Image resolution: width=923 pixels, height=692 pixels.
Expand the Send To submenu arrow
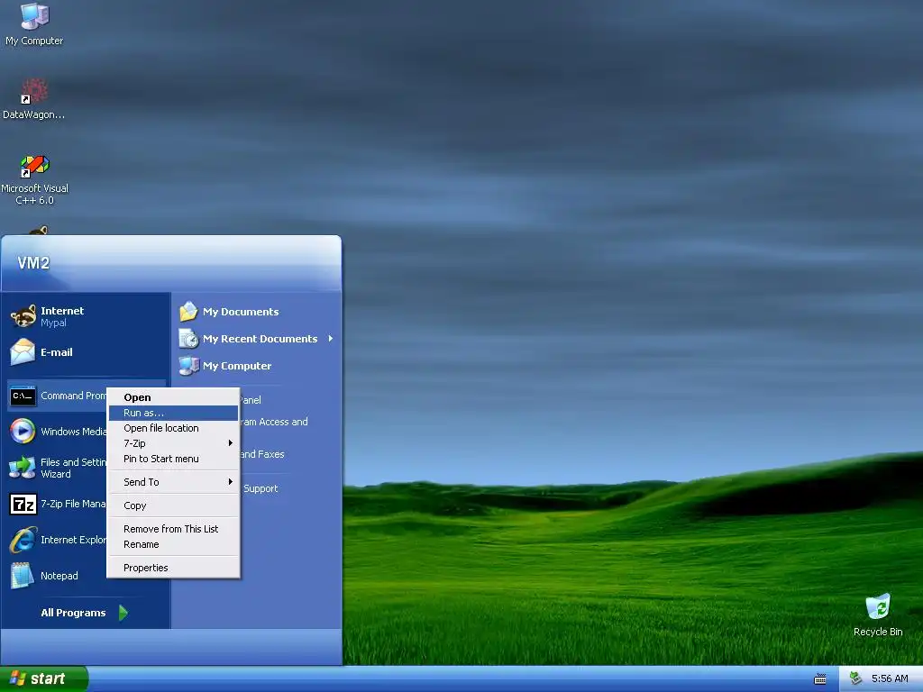click(231, 482)
